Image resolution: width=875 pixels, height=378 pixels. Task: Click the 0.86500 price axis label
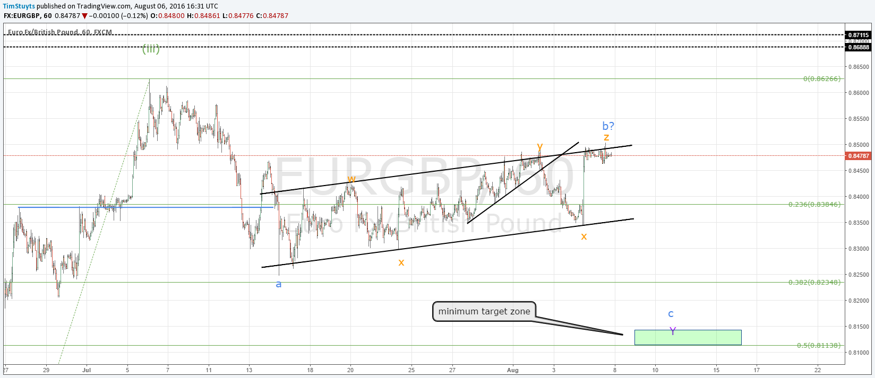(859, 67)
